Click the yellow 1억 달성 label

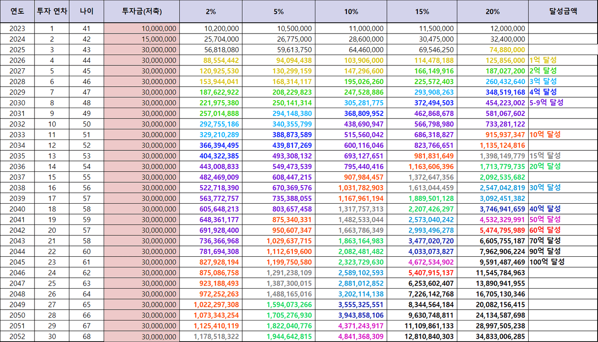click(543, 60)
